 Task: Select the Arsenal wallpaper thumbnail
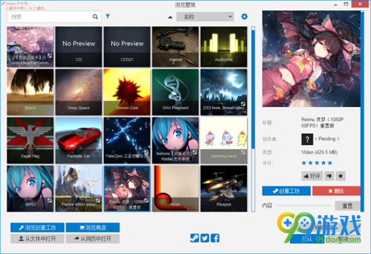coord(175,46)
